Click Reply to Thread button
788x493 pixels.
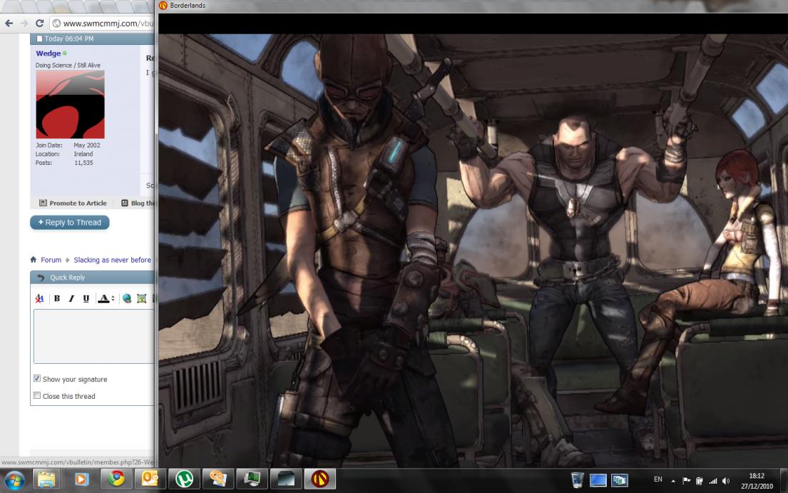point(70,223)
